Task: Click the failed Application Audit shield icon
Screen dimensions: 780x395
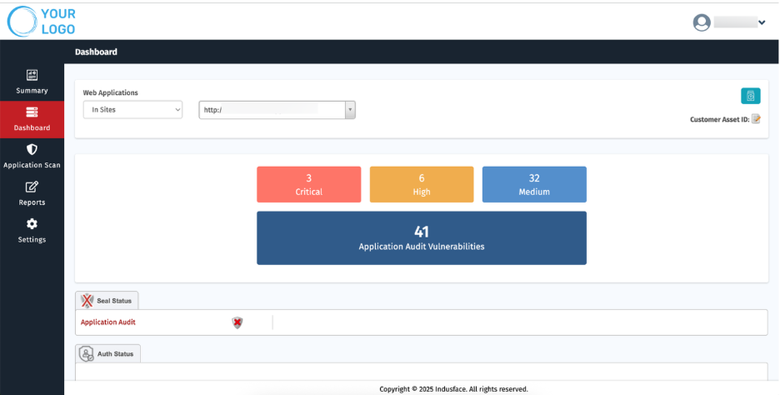Action: click(237, 322)
